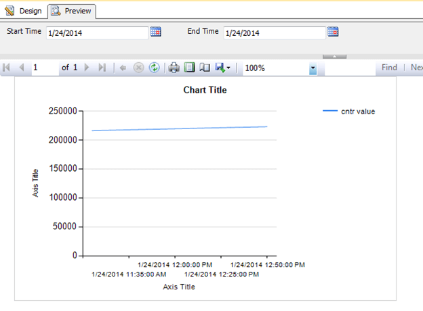Screen dimensions: 423x311
Task: Stop report rendering
Action: click(139, 68)
